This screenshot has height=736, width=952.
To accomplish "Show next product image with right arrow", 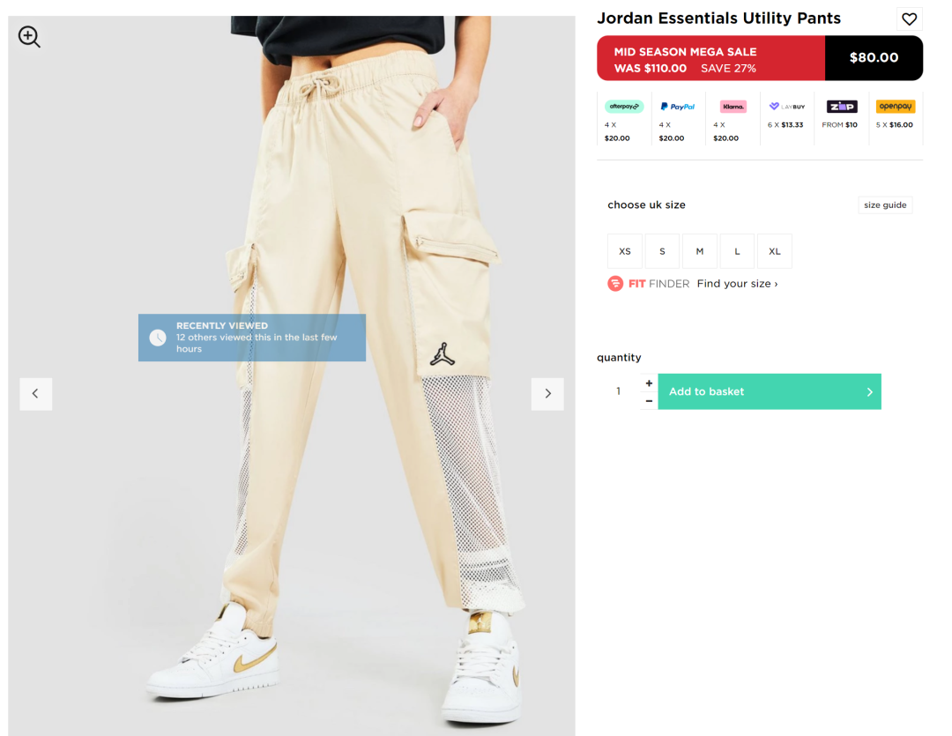I will point(547,393).
